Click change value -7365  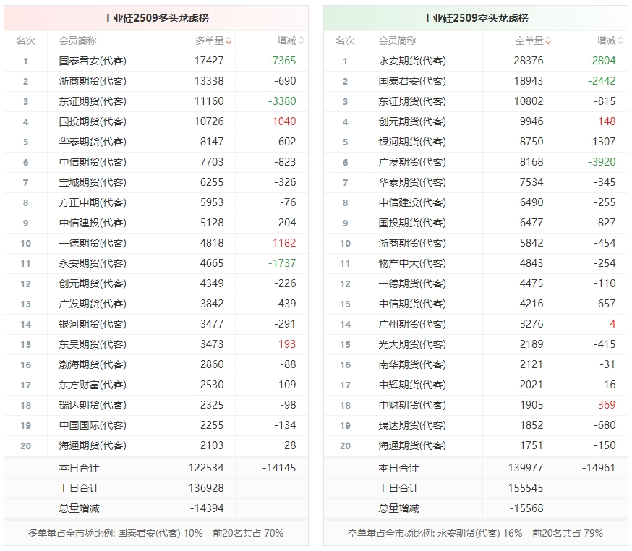tap(282, 61)
